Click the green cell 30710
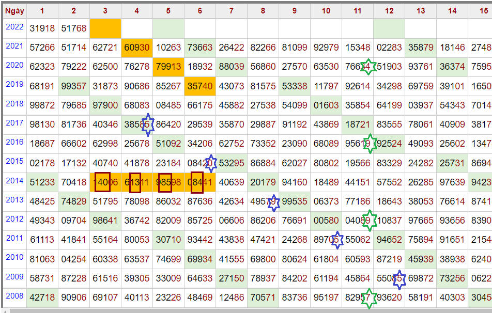Screen dimensions: 492x313 coord(168,240)
